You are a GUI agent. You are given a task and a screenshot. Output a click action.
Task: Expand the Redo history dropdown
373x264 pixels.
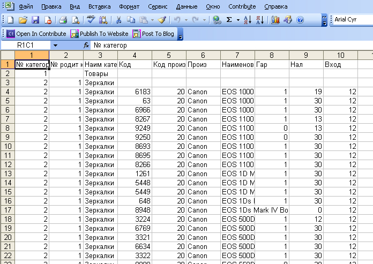[x=204, y=20]
